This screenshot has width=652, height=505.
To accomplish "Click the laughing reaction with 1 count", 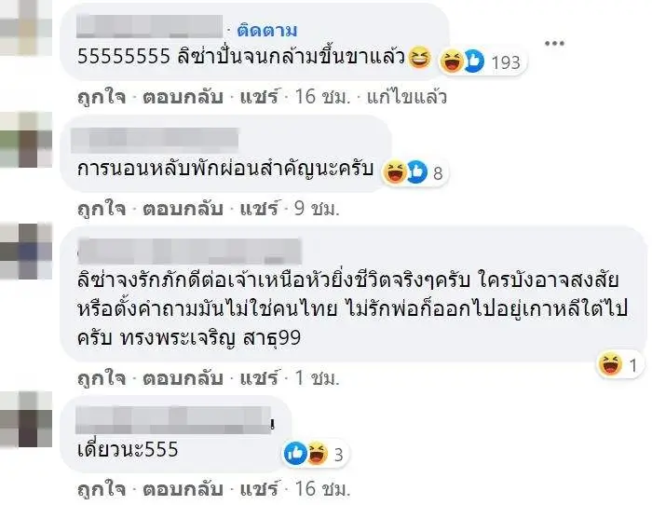I will (x=610, y=364).
